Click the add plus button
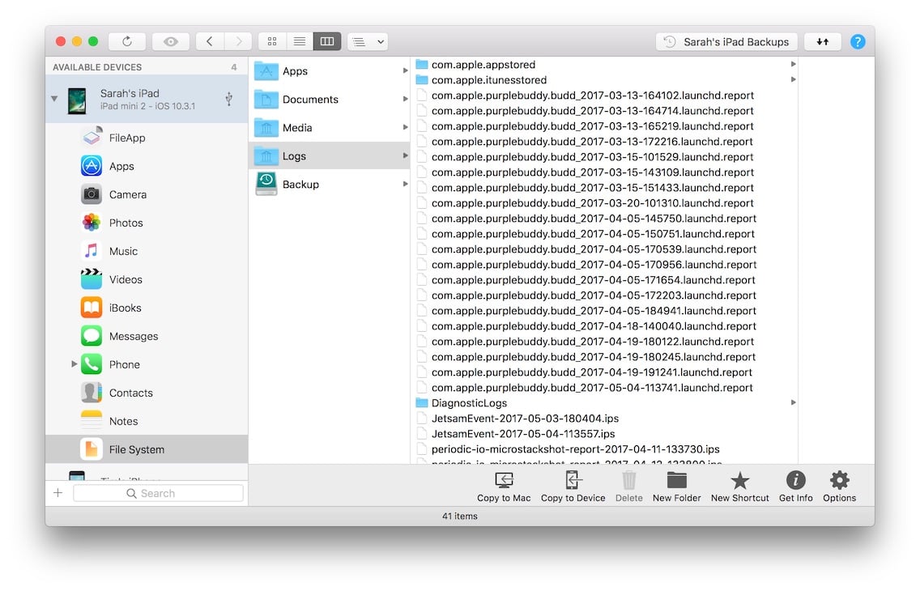The image size is (920, 591). (58, 493)
